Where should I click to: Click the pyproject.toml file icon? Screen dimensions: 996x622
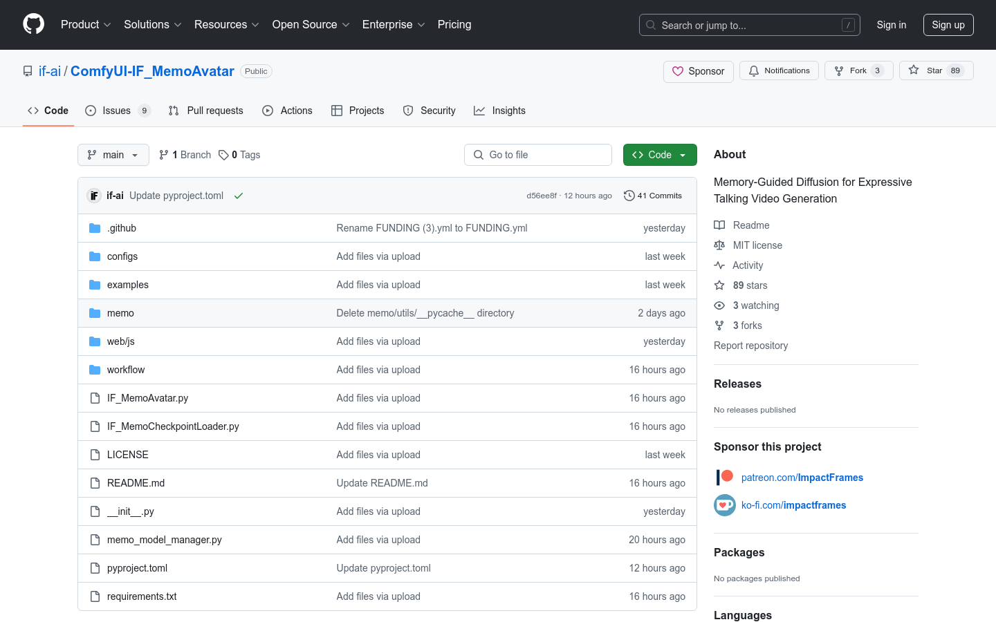click(95, 568)
